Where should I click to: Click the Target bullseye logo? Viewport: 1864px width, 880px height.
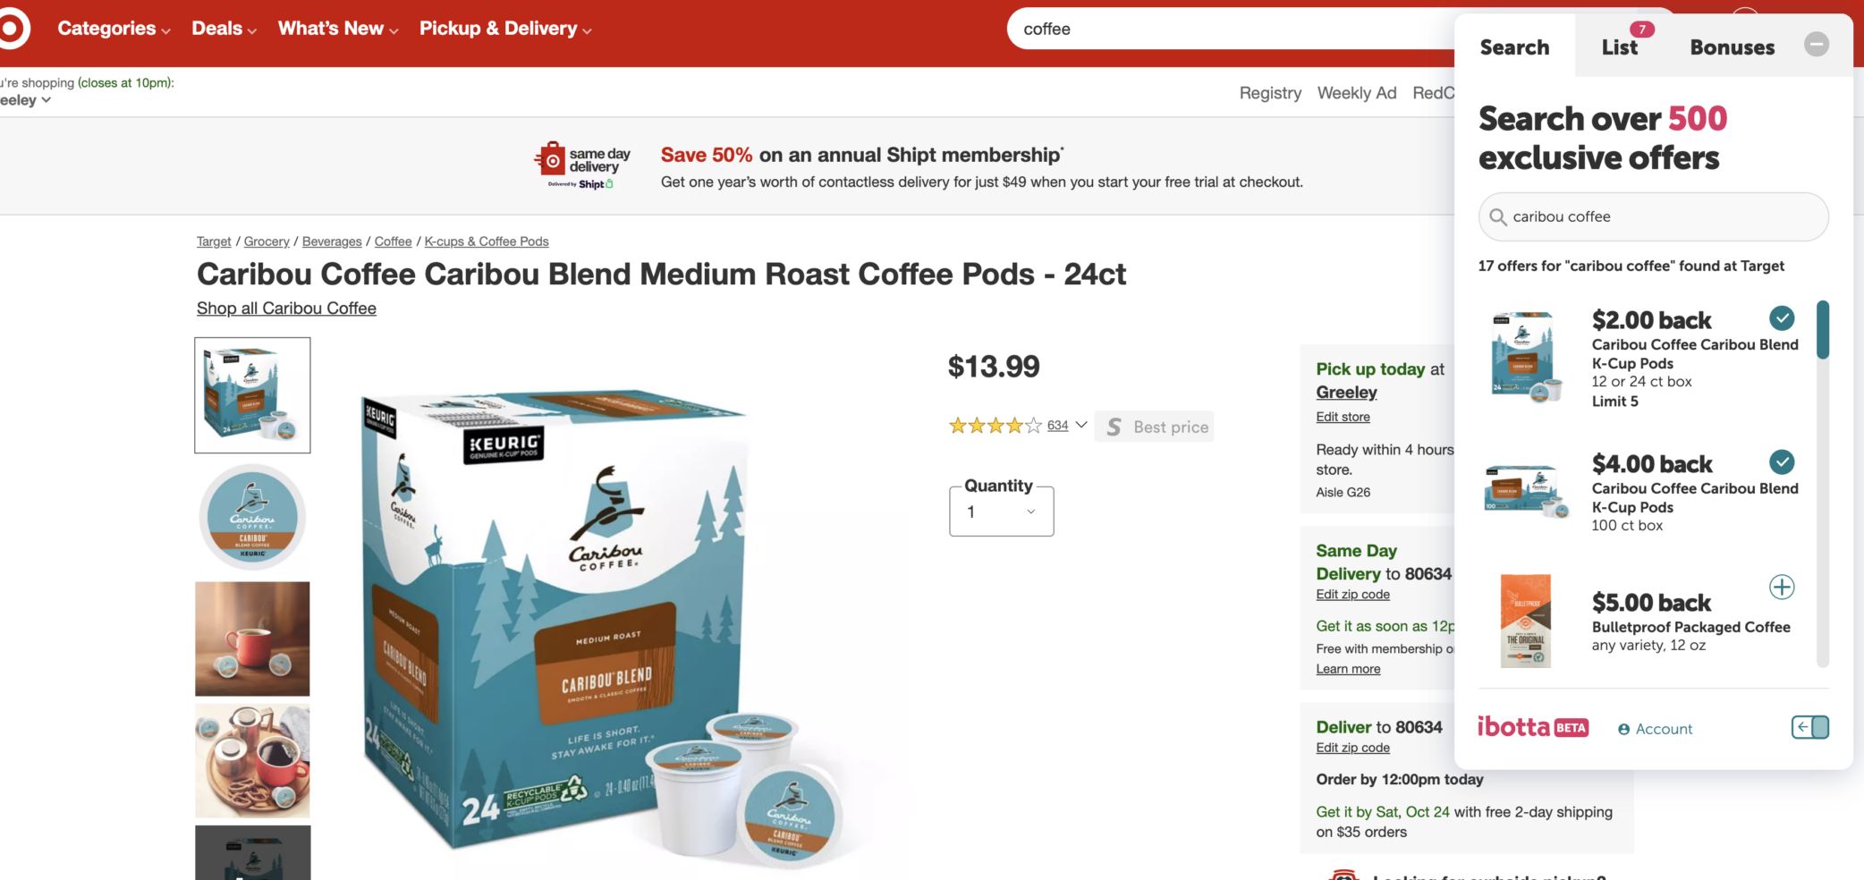[11, 29]
